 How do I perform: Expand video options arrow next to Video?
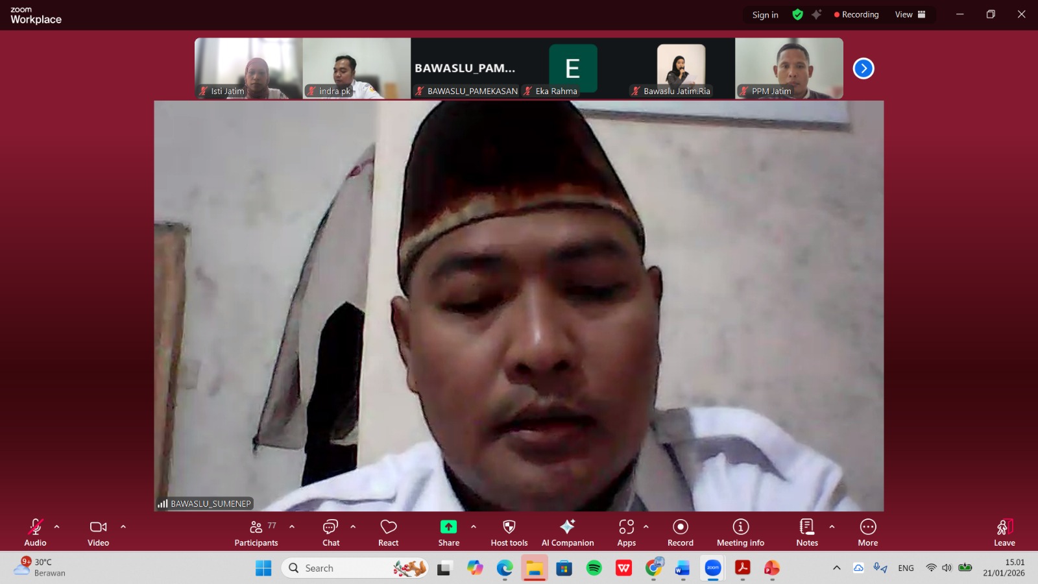(123, 527)
